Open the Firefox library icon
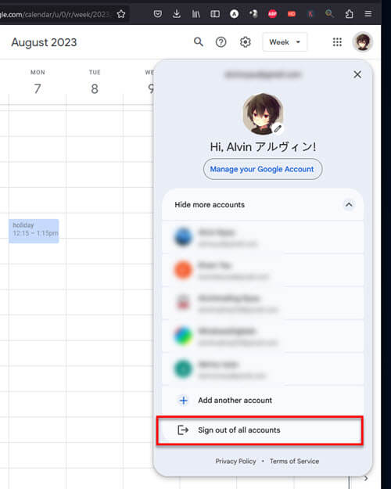This screenshot has height=489, width=391. [195, 14]
